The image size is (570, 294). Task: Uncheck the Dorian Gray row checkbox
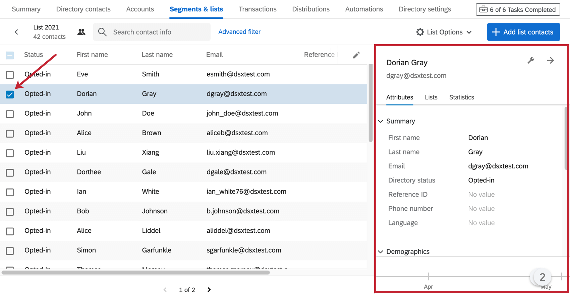pyautogui.click(x=10, y=94)
